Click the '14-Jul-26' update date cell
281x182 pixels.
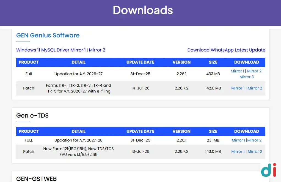140,88
